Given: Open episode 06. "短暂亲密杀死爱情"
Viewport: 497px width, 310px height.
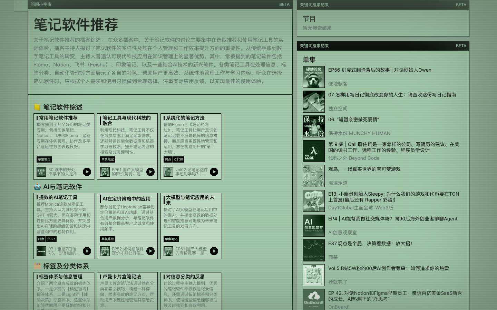Looking at the screenshot, I should coord(354,120).
